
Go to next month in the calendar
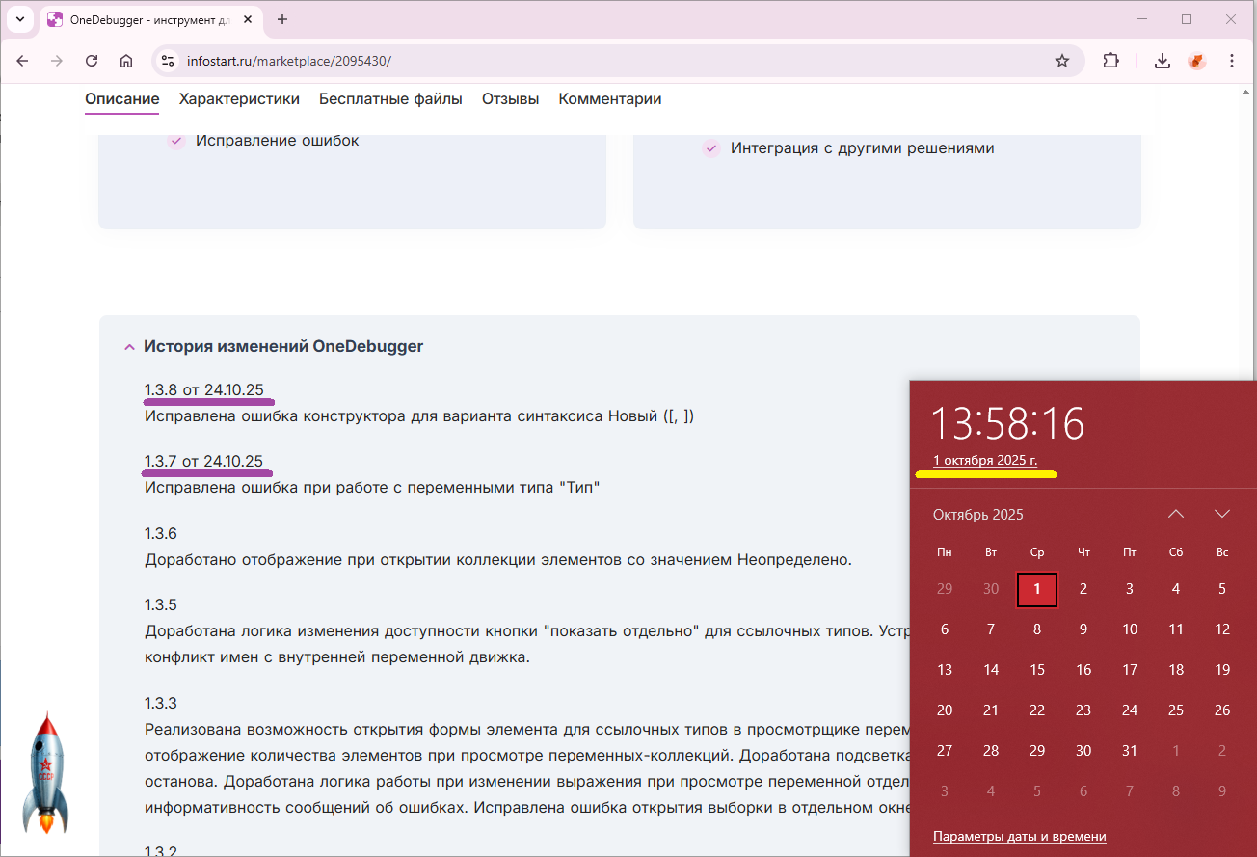click(x=1222, y=514)
